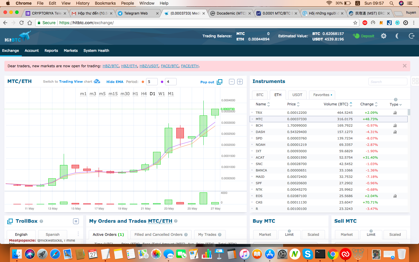The width and height of the screenshot is (419, 262).
Task: Open the BCH margin trading icon
Action: [395, 125]
